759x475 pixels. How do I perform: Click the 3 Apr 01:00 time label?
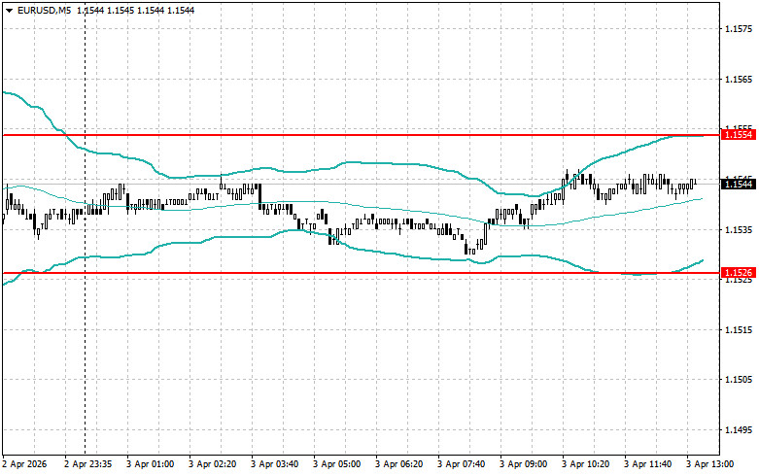point(151,464)
